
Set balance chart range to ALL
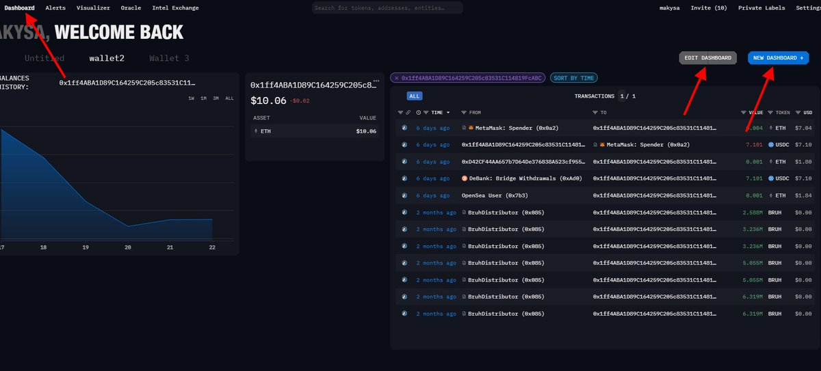[x=229, y=98]
